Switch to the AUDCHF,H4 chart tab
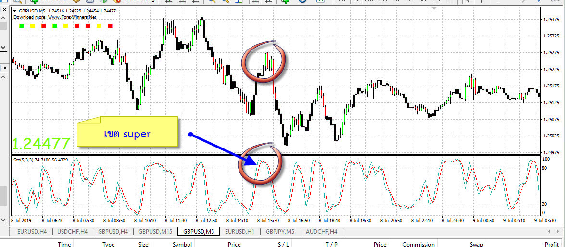The image size is (565, 247). [320, 232]
